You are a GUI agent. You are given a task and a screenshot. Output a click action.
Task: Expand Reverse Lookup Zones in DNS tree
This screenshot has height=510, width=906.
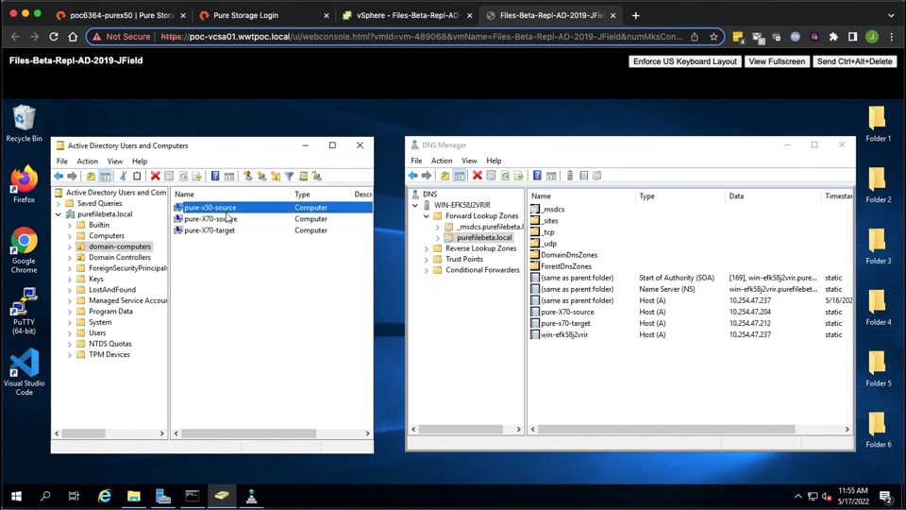pos(427,248)
